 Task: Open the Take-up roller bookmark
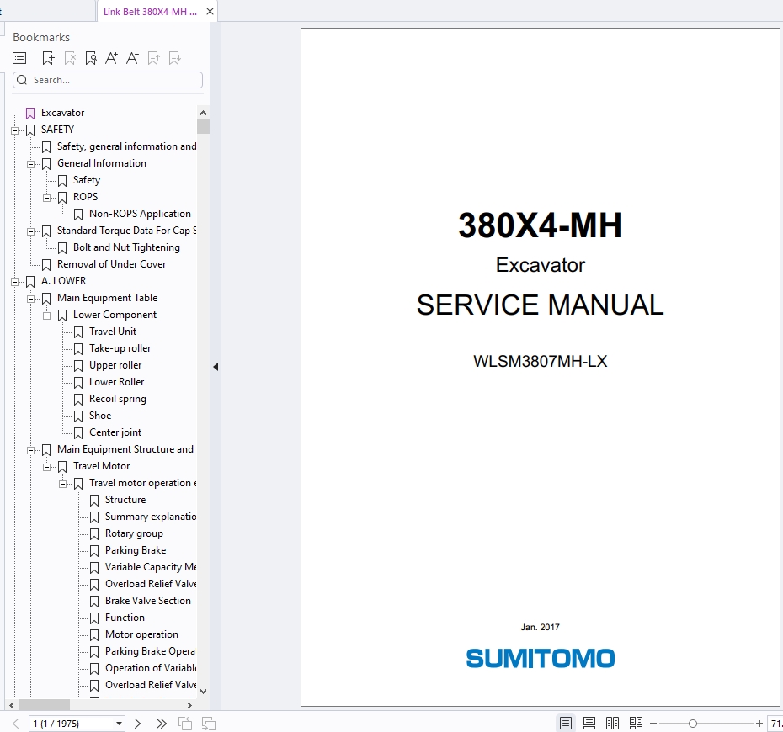click(120, 349)
